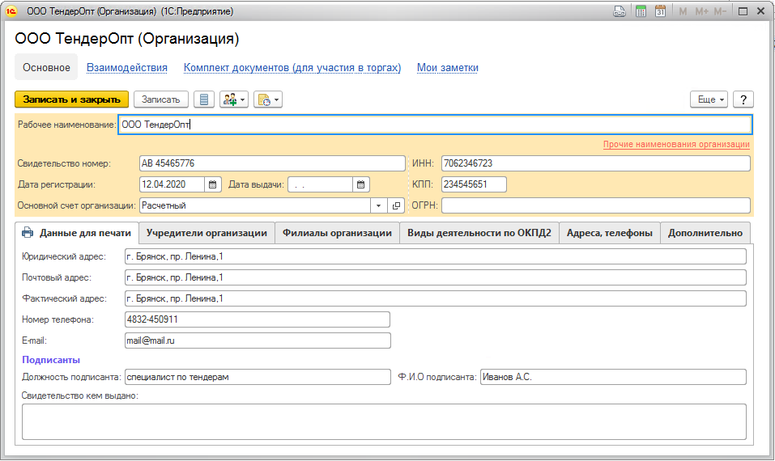775x461 pixels.
Task: Switch to Виды деятельности по ОКПД2 tab
Action: click(x=479, y=233)
